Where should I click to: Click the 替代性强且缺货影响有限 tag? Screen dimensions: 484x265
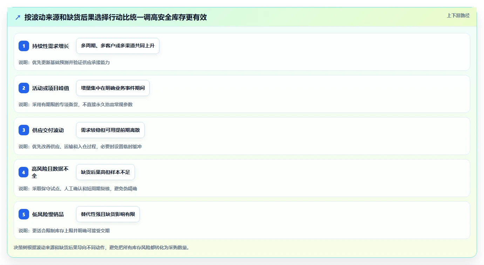click(108, 214)
